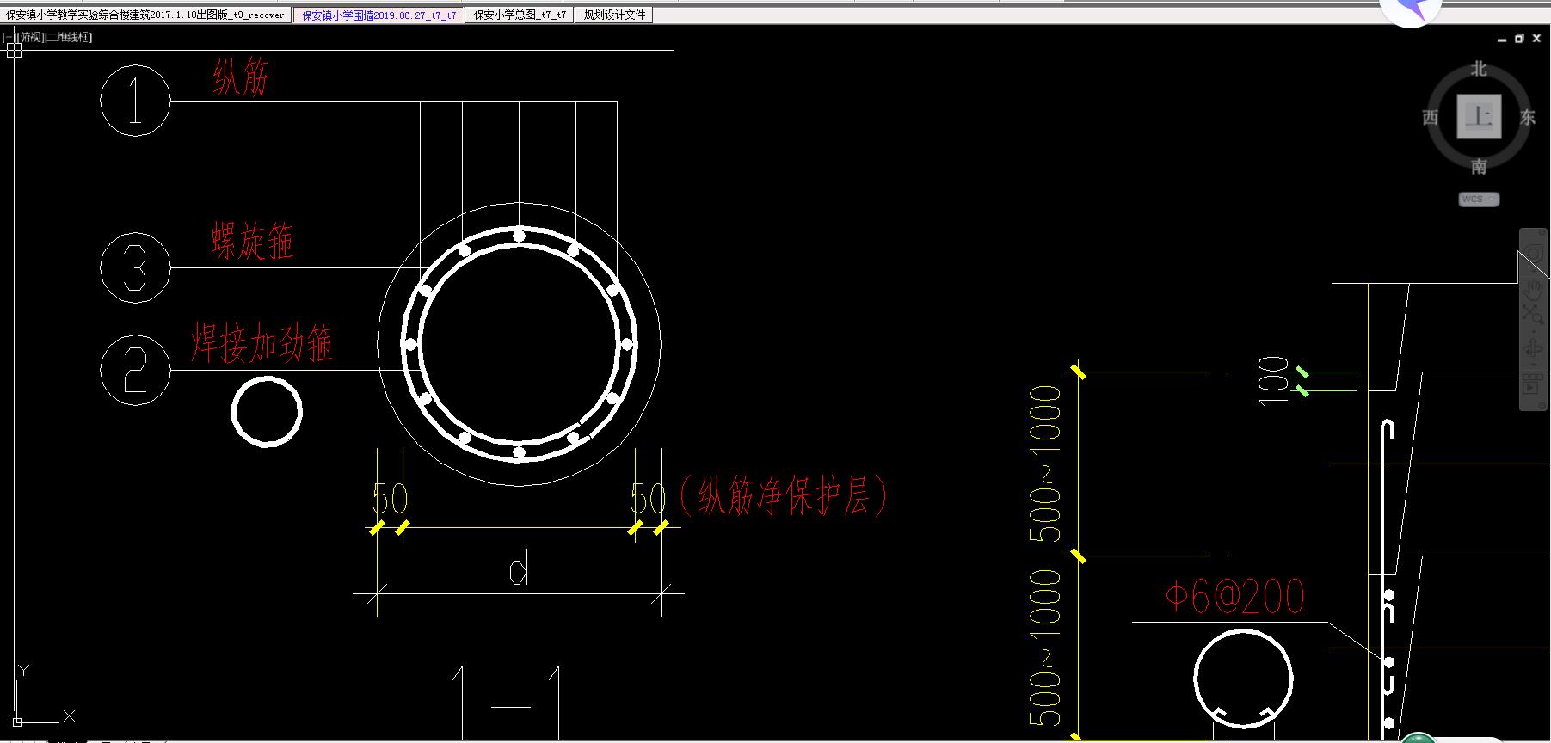This screenshot has width=1551, height=743.
Task: Open the 俯视 view controls menu
Action: pos(30,38)
